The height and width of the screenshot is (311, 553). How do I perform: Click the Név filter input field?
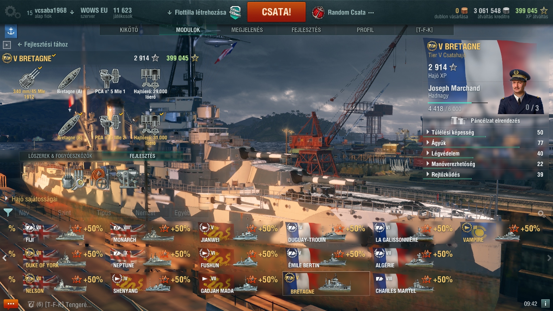point(34,213)
